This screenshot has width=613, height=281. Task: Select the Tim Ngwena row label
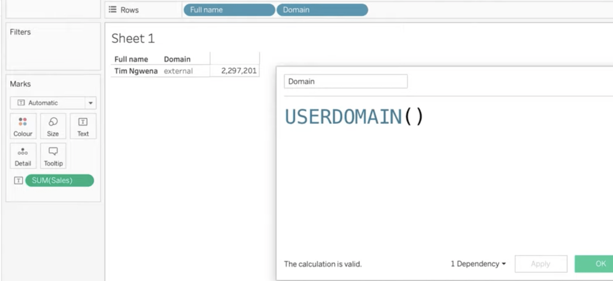tap(136, 71)
